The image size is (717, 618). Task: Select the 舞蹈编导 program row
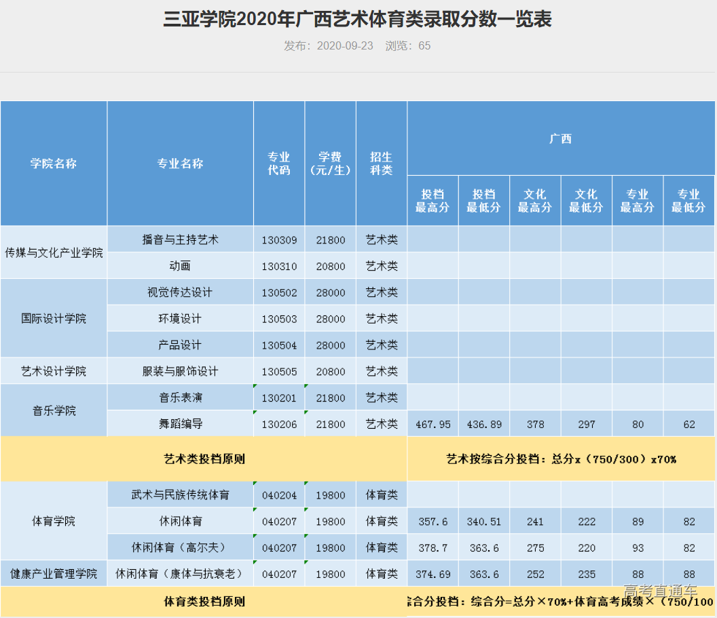(180, 423)
